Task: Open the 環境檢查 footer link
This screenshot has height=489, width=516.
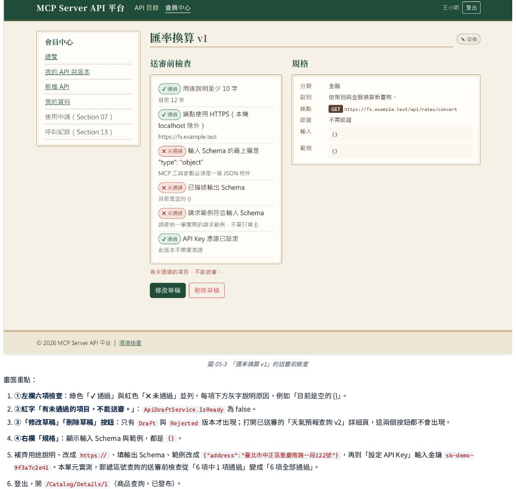Action: 130,343
